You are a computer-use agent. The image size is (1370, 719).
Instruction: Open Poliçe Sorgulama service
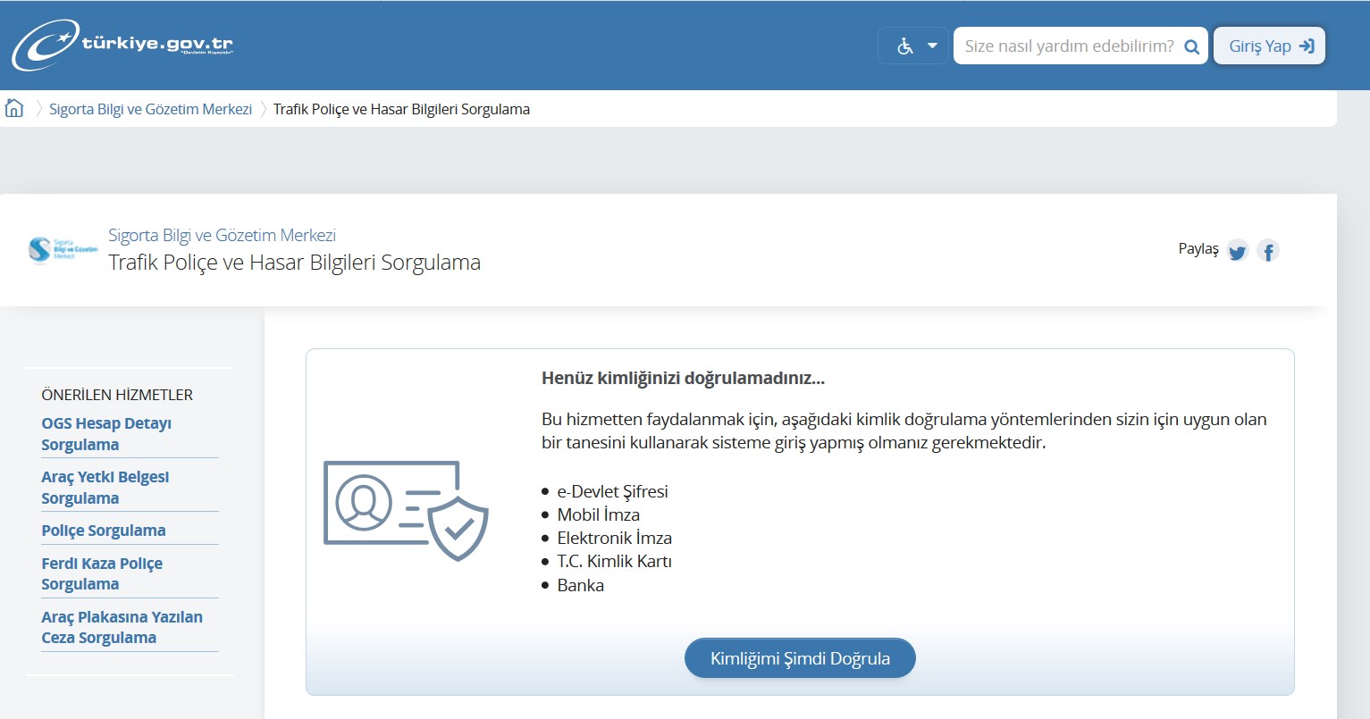(104, 531)
